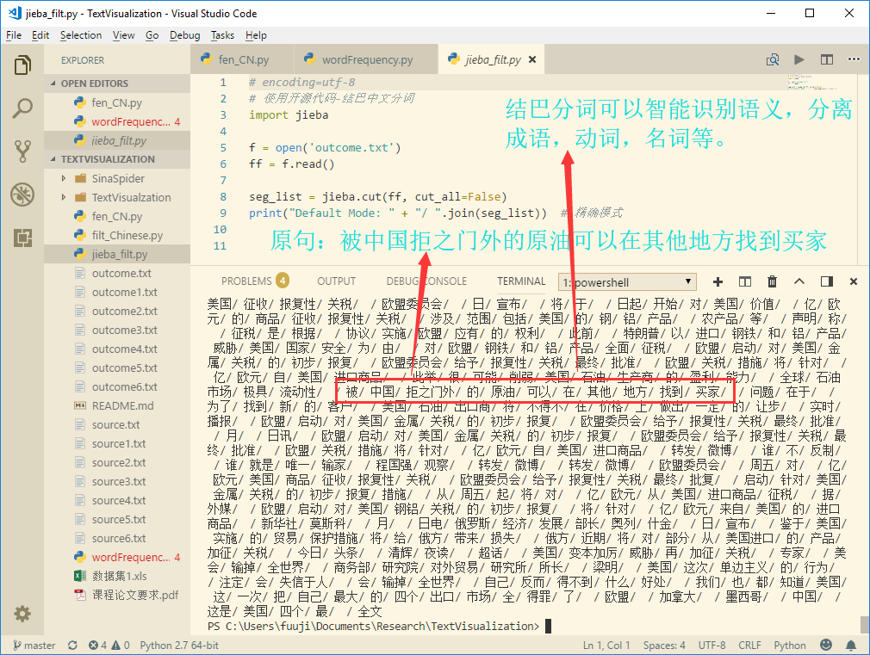Open the Manage gear menu
Screen dimensions: 870x655
click(x=22, y=614)
